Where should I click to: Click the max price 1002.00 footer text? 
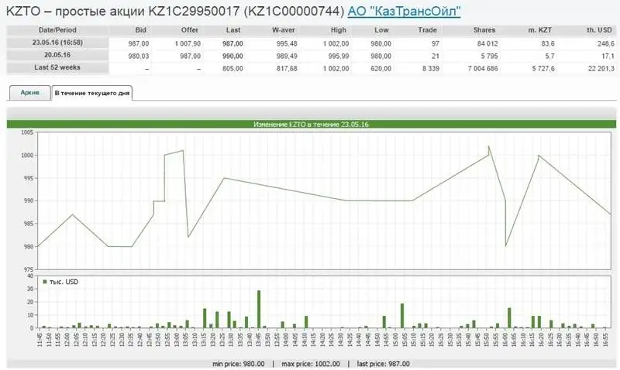tap(308, 363)
